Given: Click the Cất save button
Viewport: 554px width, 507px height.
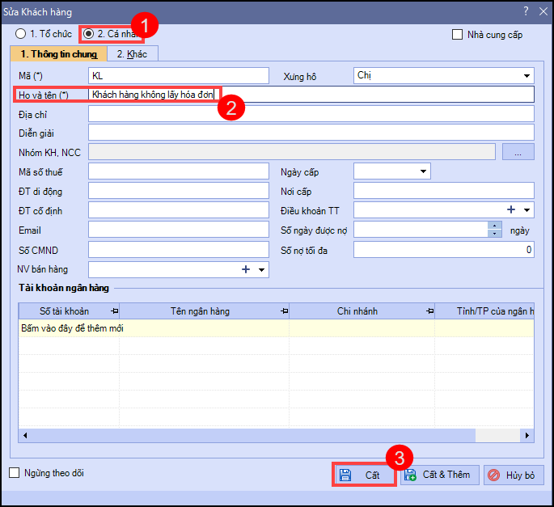Looking at the screenshot, I should (364, 475).
